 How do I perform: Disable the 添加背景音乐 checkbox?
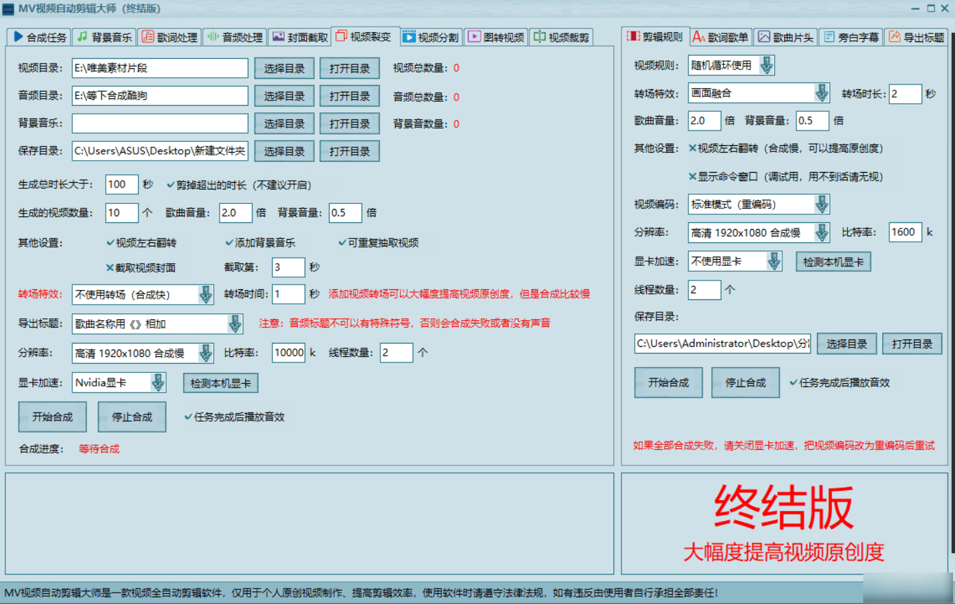tap(229, 242)
